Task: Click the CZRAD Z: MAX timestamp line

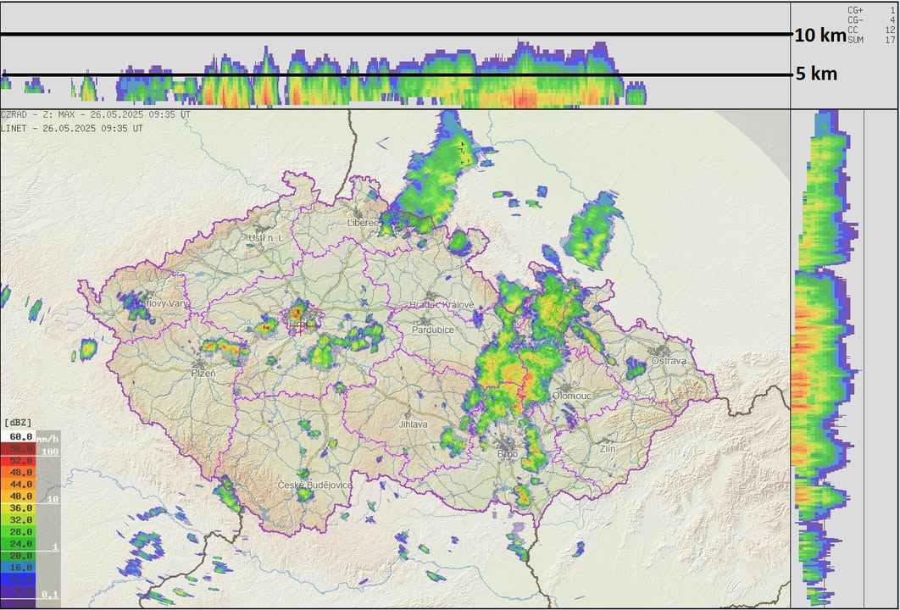Action: pyautogui.click(x=96, y=114)
